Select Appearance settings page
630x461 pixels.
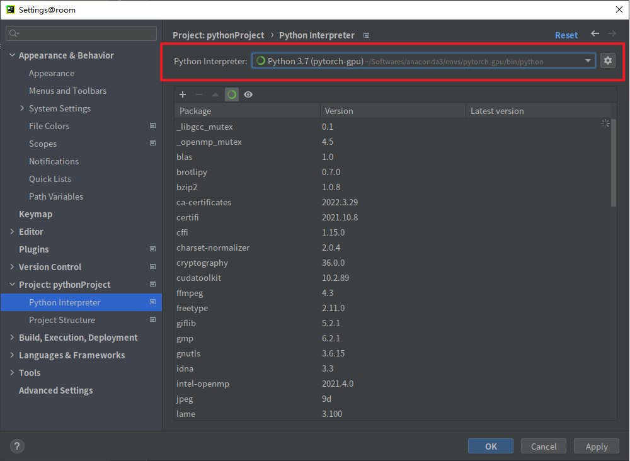(52, 74)
